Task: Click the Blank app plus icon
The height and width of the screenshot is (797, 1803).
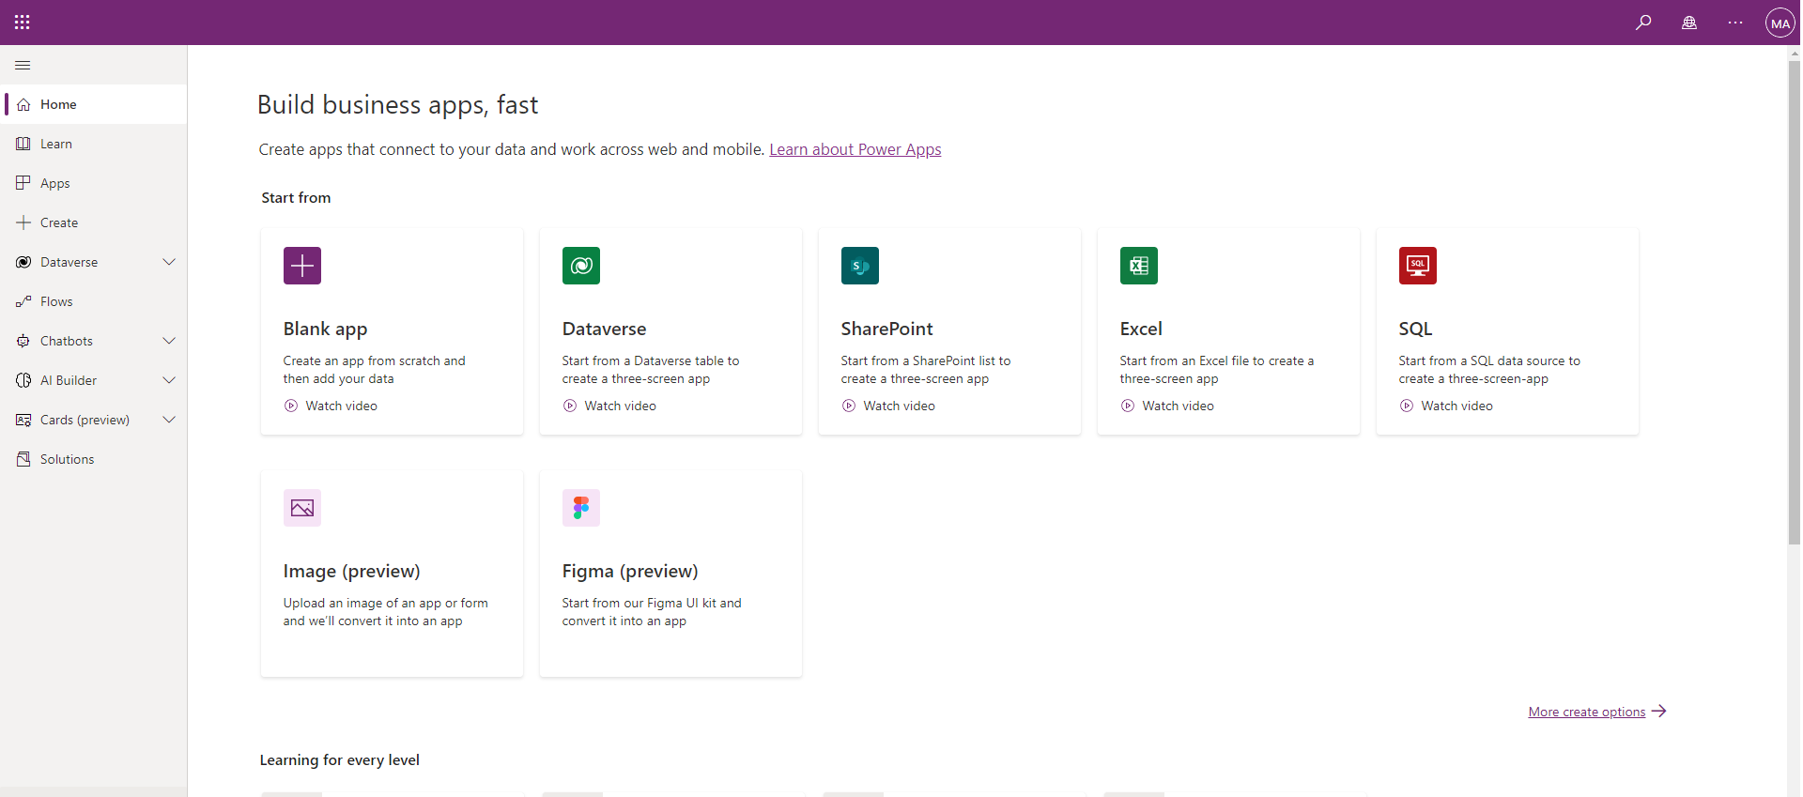Action: click(302, 266)
